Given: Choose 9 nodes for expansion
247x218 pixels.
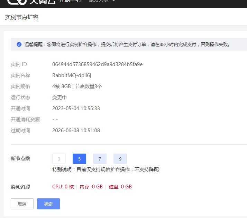Looking at the screenshot, I should pyautogui.click(x=120, y=159).
